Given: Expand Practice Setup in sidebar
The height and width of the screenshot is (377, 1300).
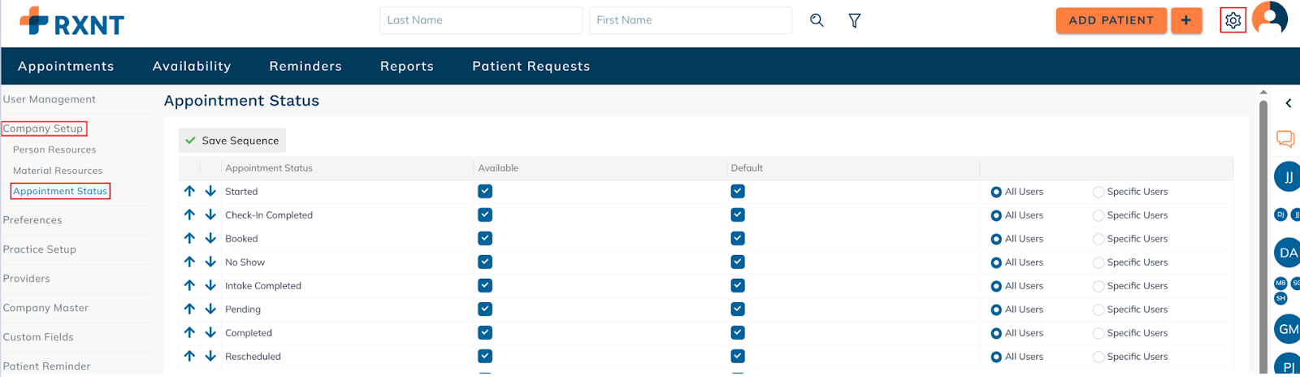Looking at the screenshot, I should (40, 249).
